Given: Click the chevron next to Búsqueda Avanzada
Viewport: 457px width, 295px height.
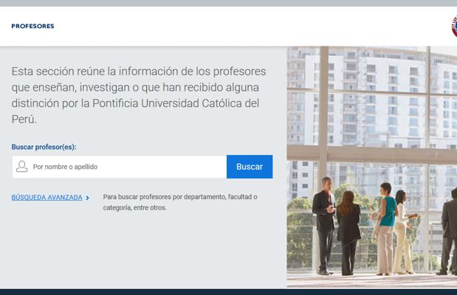Looking at the screenshot, I should (x=87, y=198).
